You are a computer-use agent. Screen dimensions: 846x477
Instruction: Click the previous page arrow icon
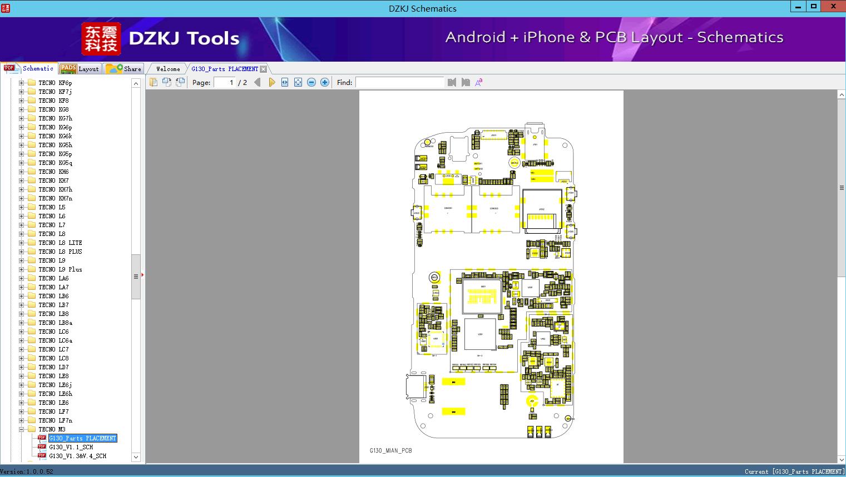(257, 82)
